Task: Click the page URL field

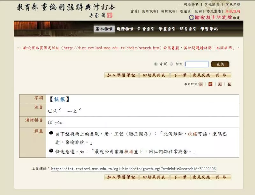Action: click(x=133, y=169)
